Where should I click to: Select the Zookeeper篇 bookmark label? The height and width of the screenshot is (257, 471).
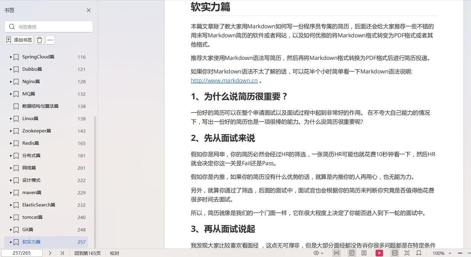coord(37,131)
